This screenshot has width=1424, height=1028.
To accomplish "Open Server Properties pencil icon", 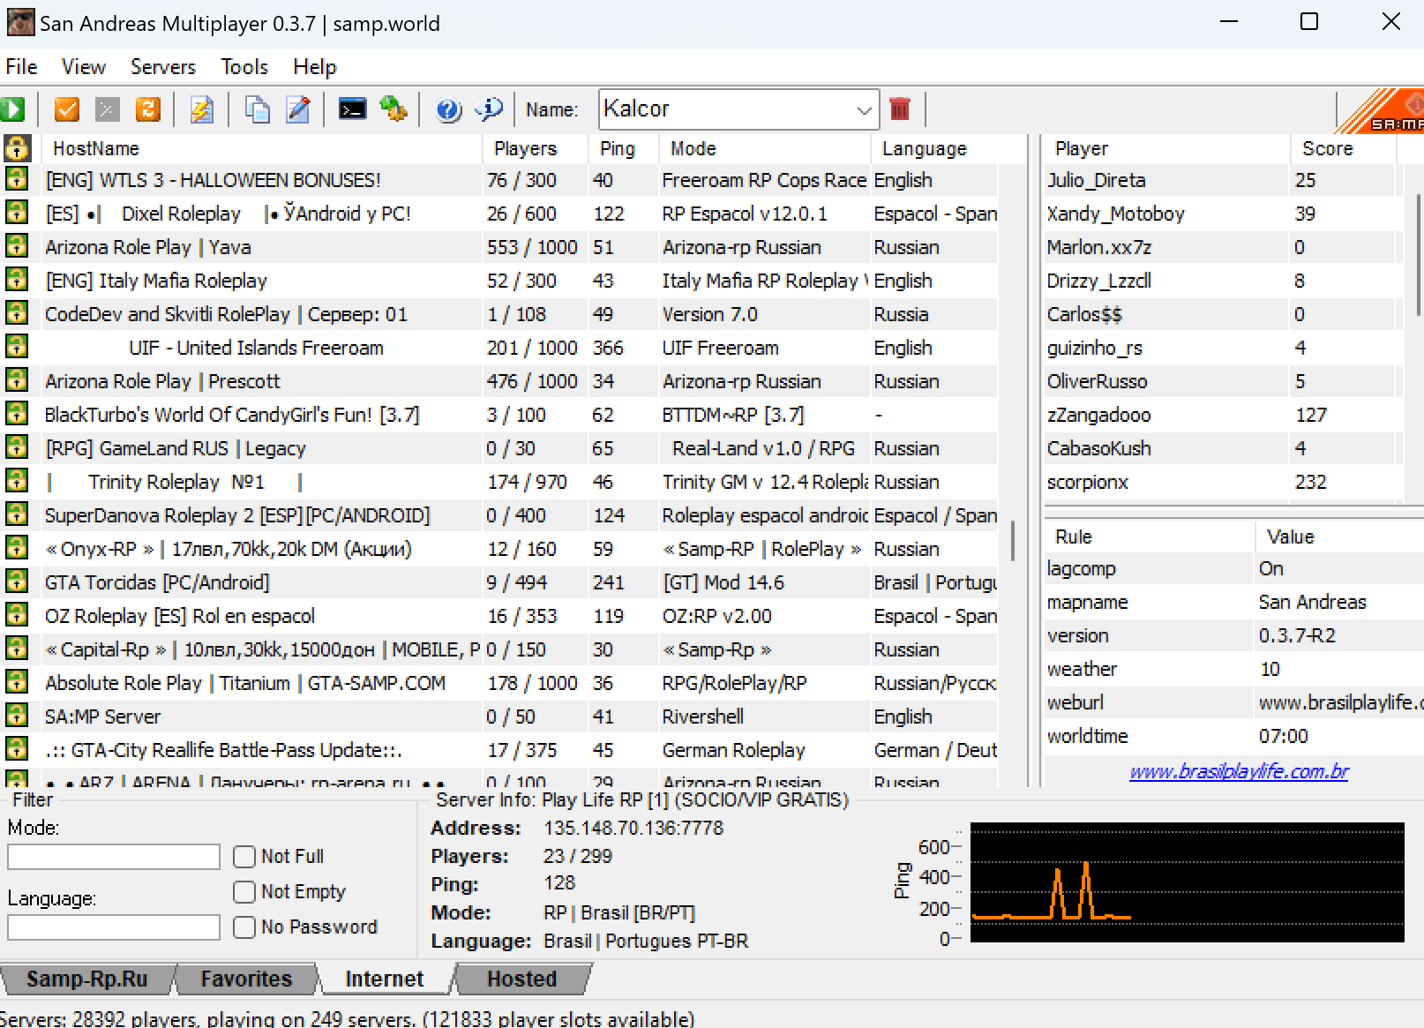I will pos(298,109).
